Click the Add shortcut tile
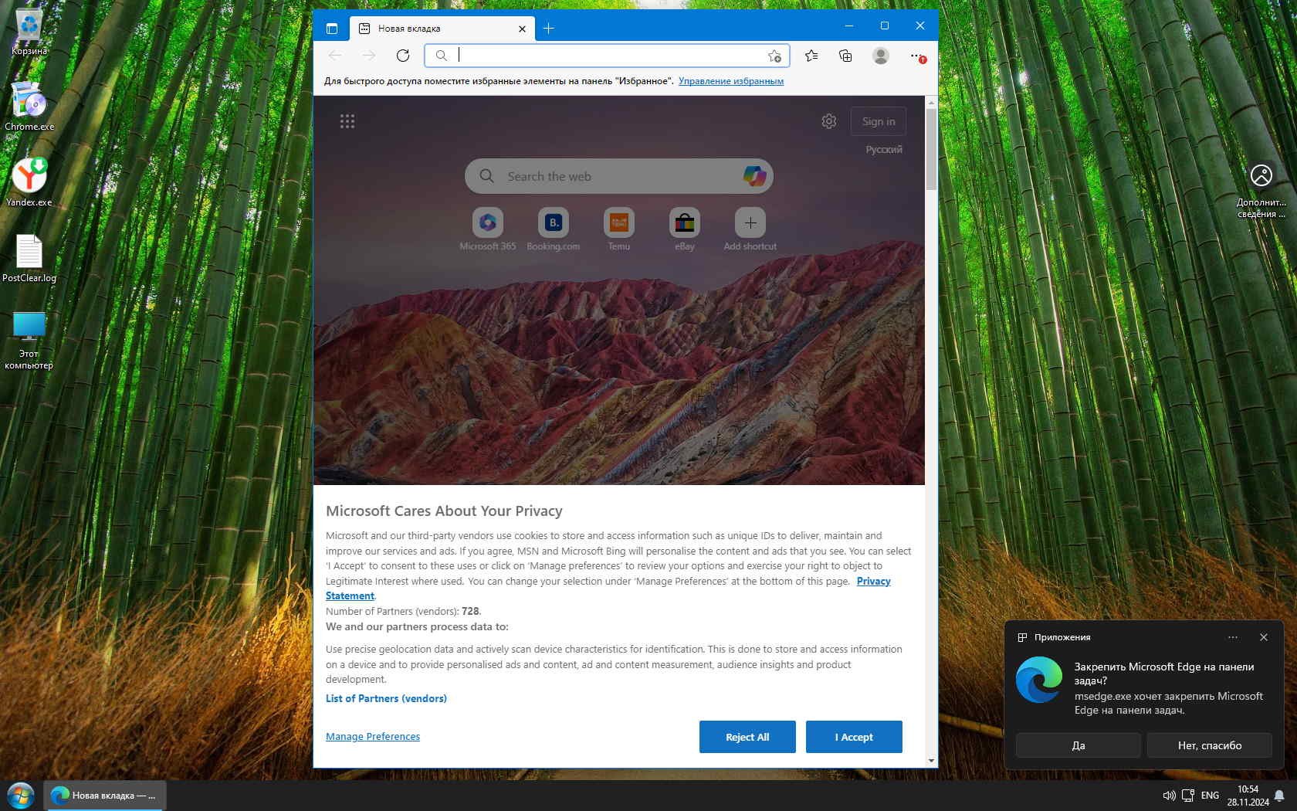 pos(750,229)
